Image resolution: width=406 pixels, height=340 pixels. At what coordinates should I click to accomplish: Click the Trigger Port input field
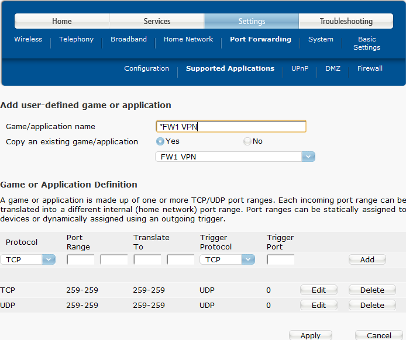281,259
